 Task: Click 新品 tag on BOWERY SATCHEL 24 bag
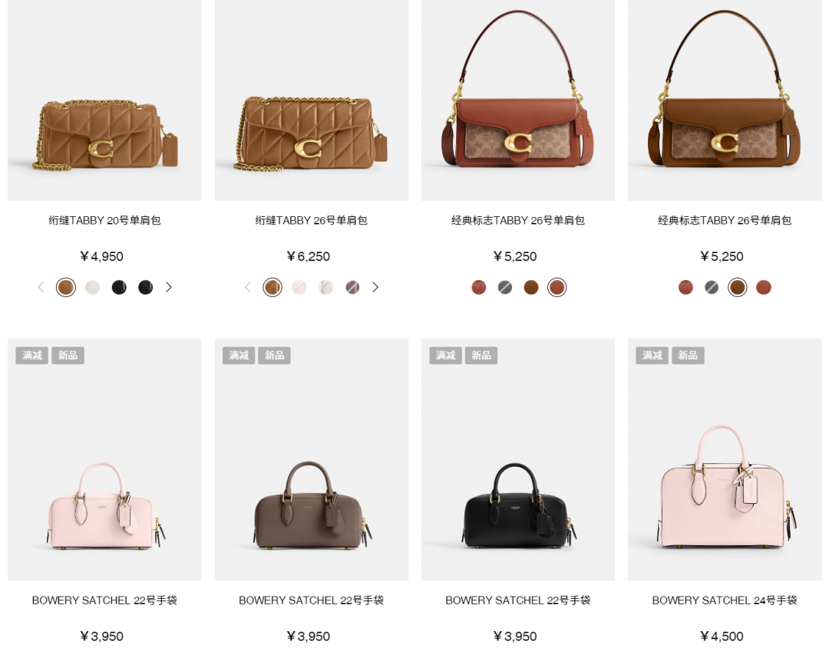(688, 355)
